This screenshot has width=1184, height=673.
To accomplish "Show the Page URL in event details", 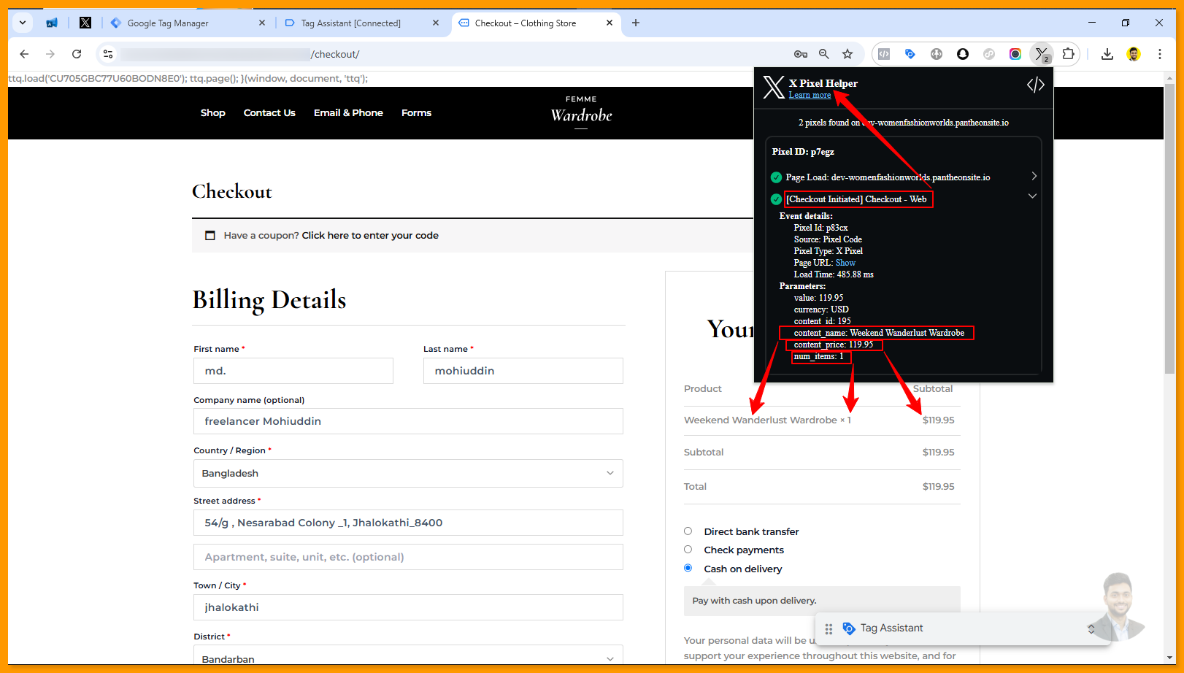I will pyautogui.click(x=845, y=263).
